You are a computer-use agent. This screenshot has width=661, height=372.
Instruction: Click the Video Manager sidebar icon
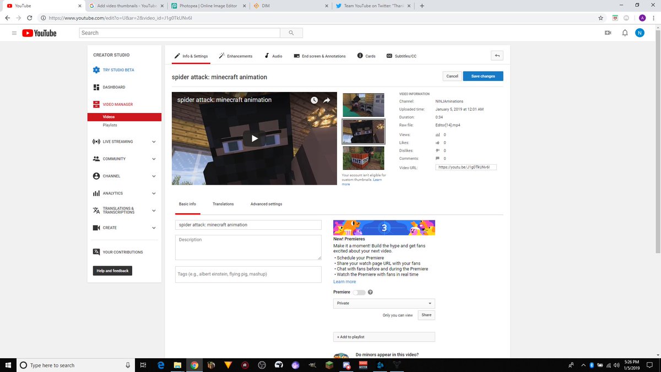pyautogui.click(x=96, y=104)
